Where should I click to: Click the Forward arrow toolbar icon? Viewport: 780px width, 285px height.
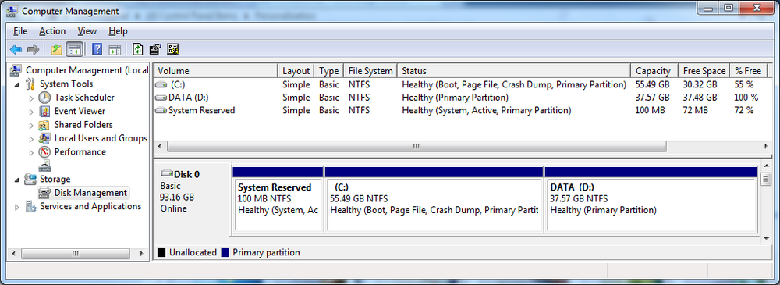click(x=33, y=49)
